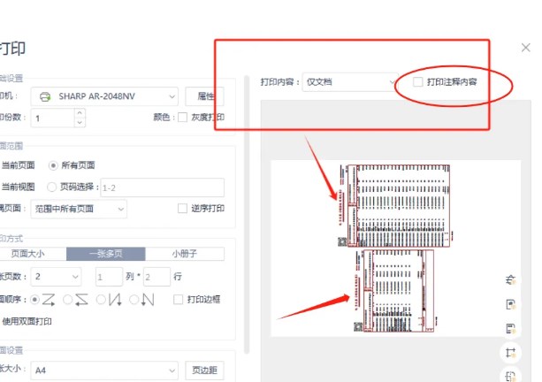This screenshot has width=542, height=382.
Task: Enable 逆序打印 checkbox
Action: coord(182,208)
